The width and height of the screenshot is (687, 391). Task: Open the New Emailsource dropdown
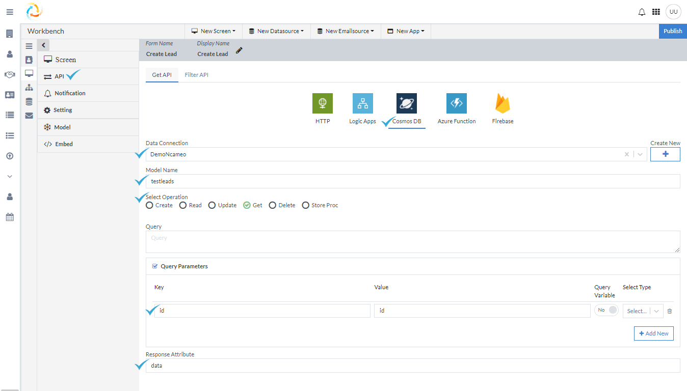click(x=346, y=31)
